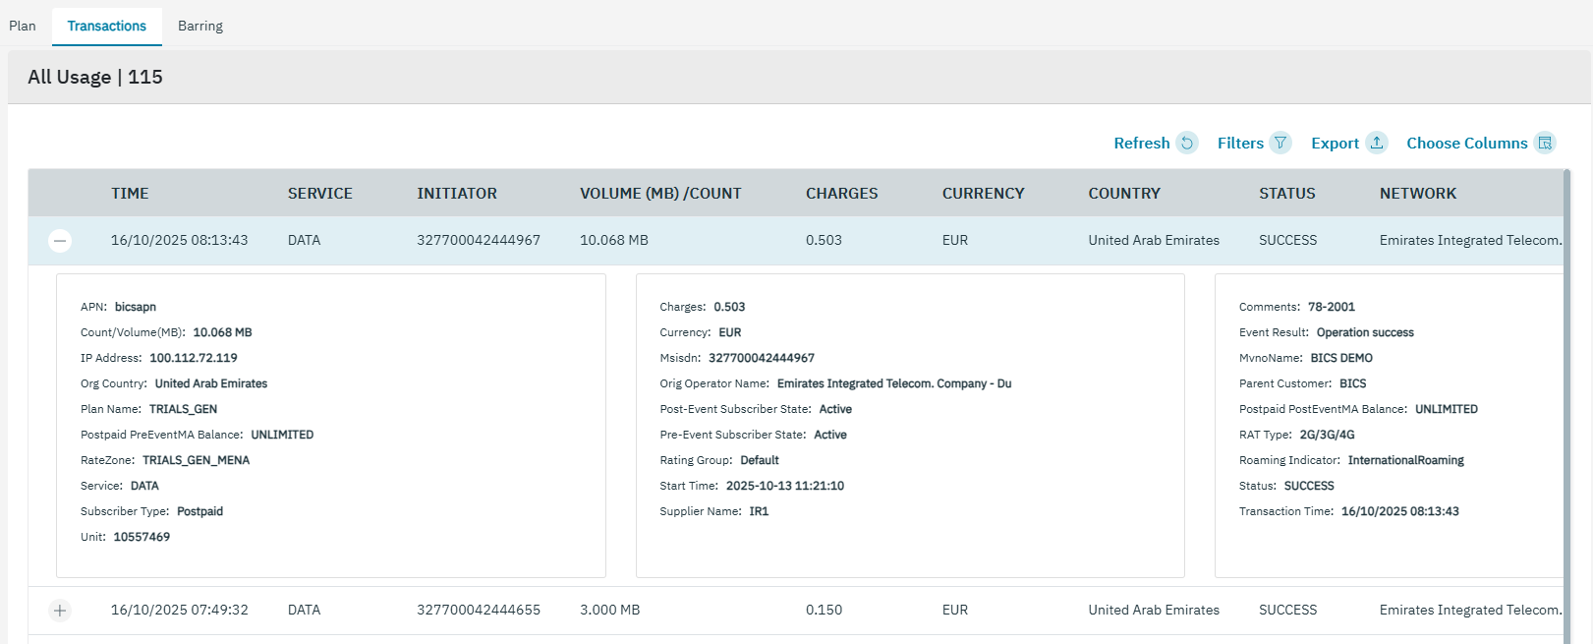Click the Choose Columns text
This screenshot has height=644, width=1593.
click(x=1466, y=144)
